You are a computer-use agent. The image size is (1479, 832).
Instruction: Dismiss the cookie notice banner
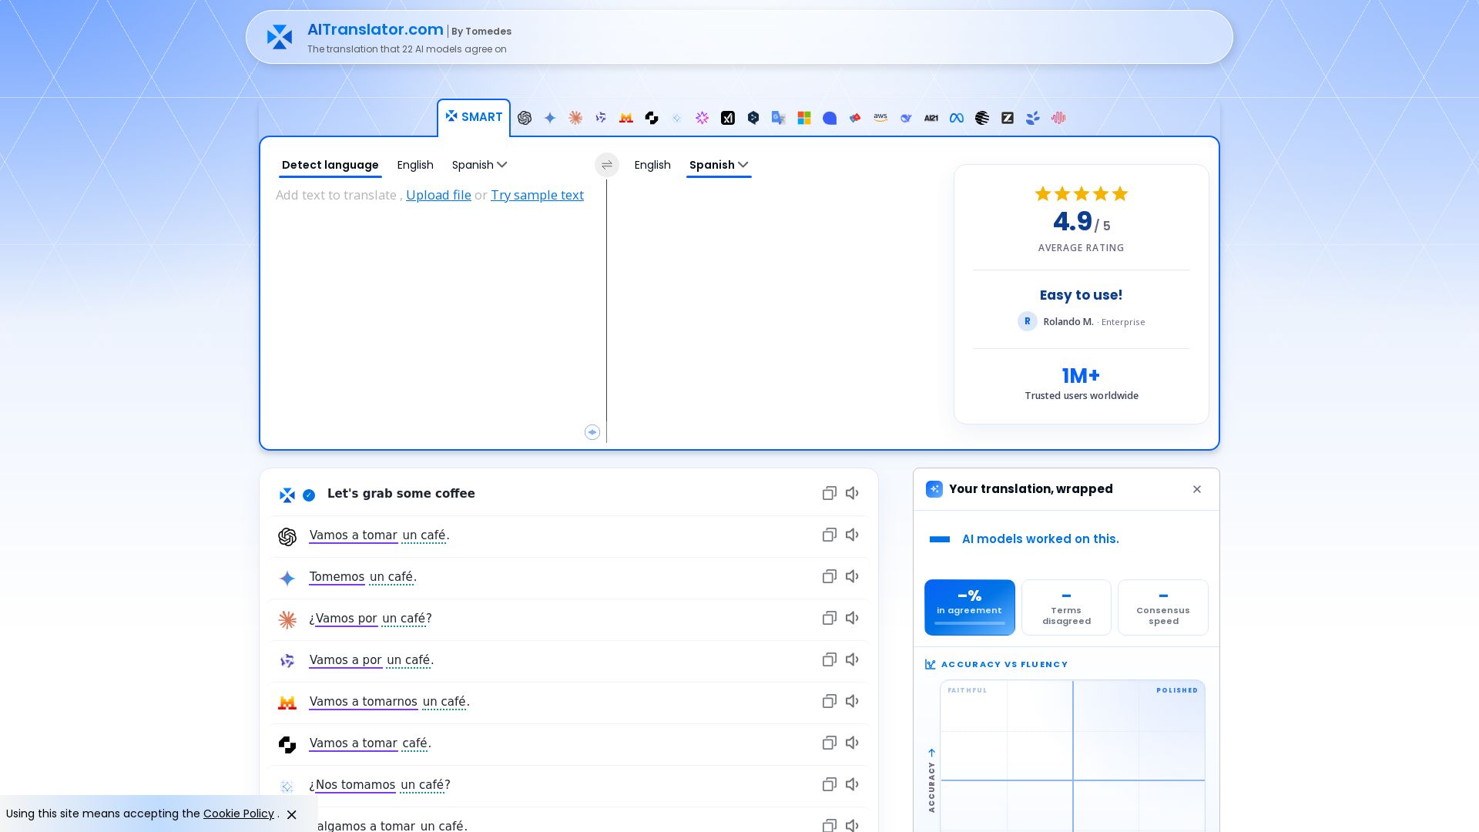[x=292, y=815]
